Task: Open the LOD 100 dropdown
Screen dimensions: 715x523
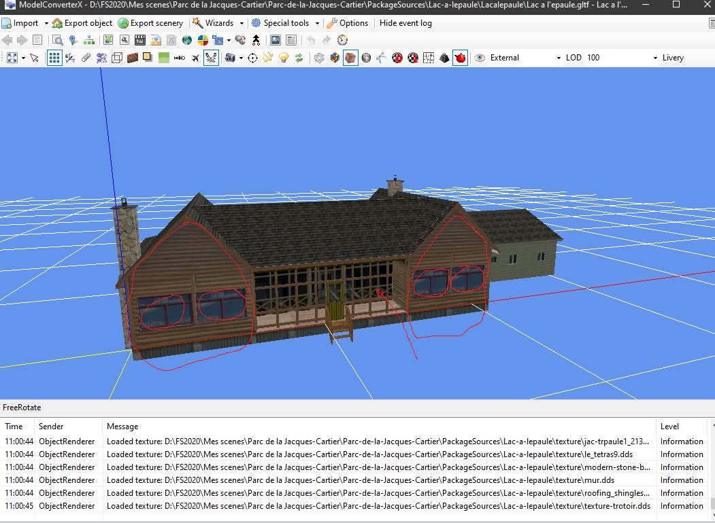Action: point(622,58)
